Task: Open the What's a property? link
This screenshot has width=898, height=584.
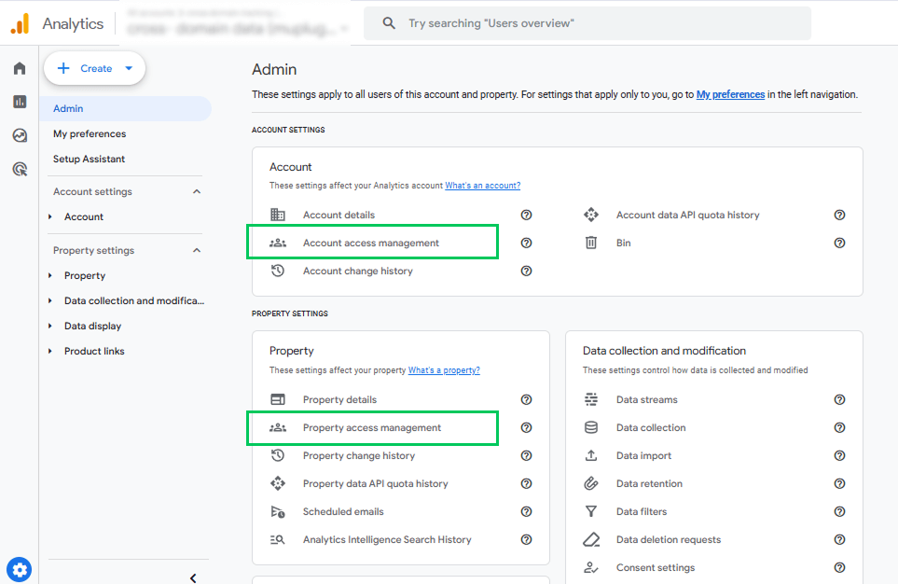Action: (444, 370)
